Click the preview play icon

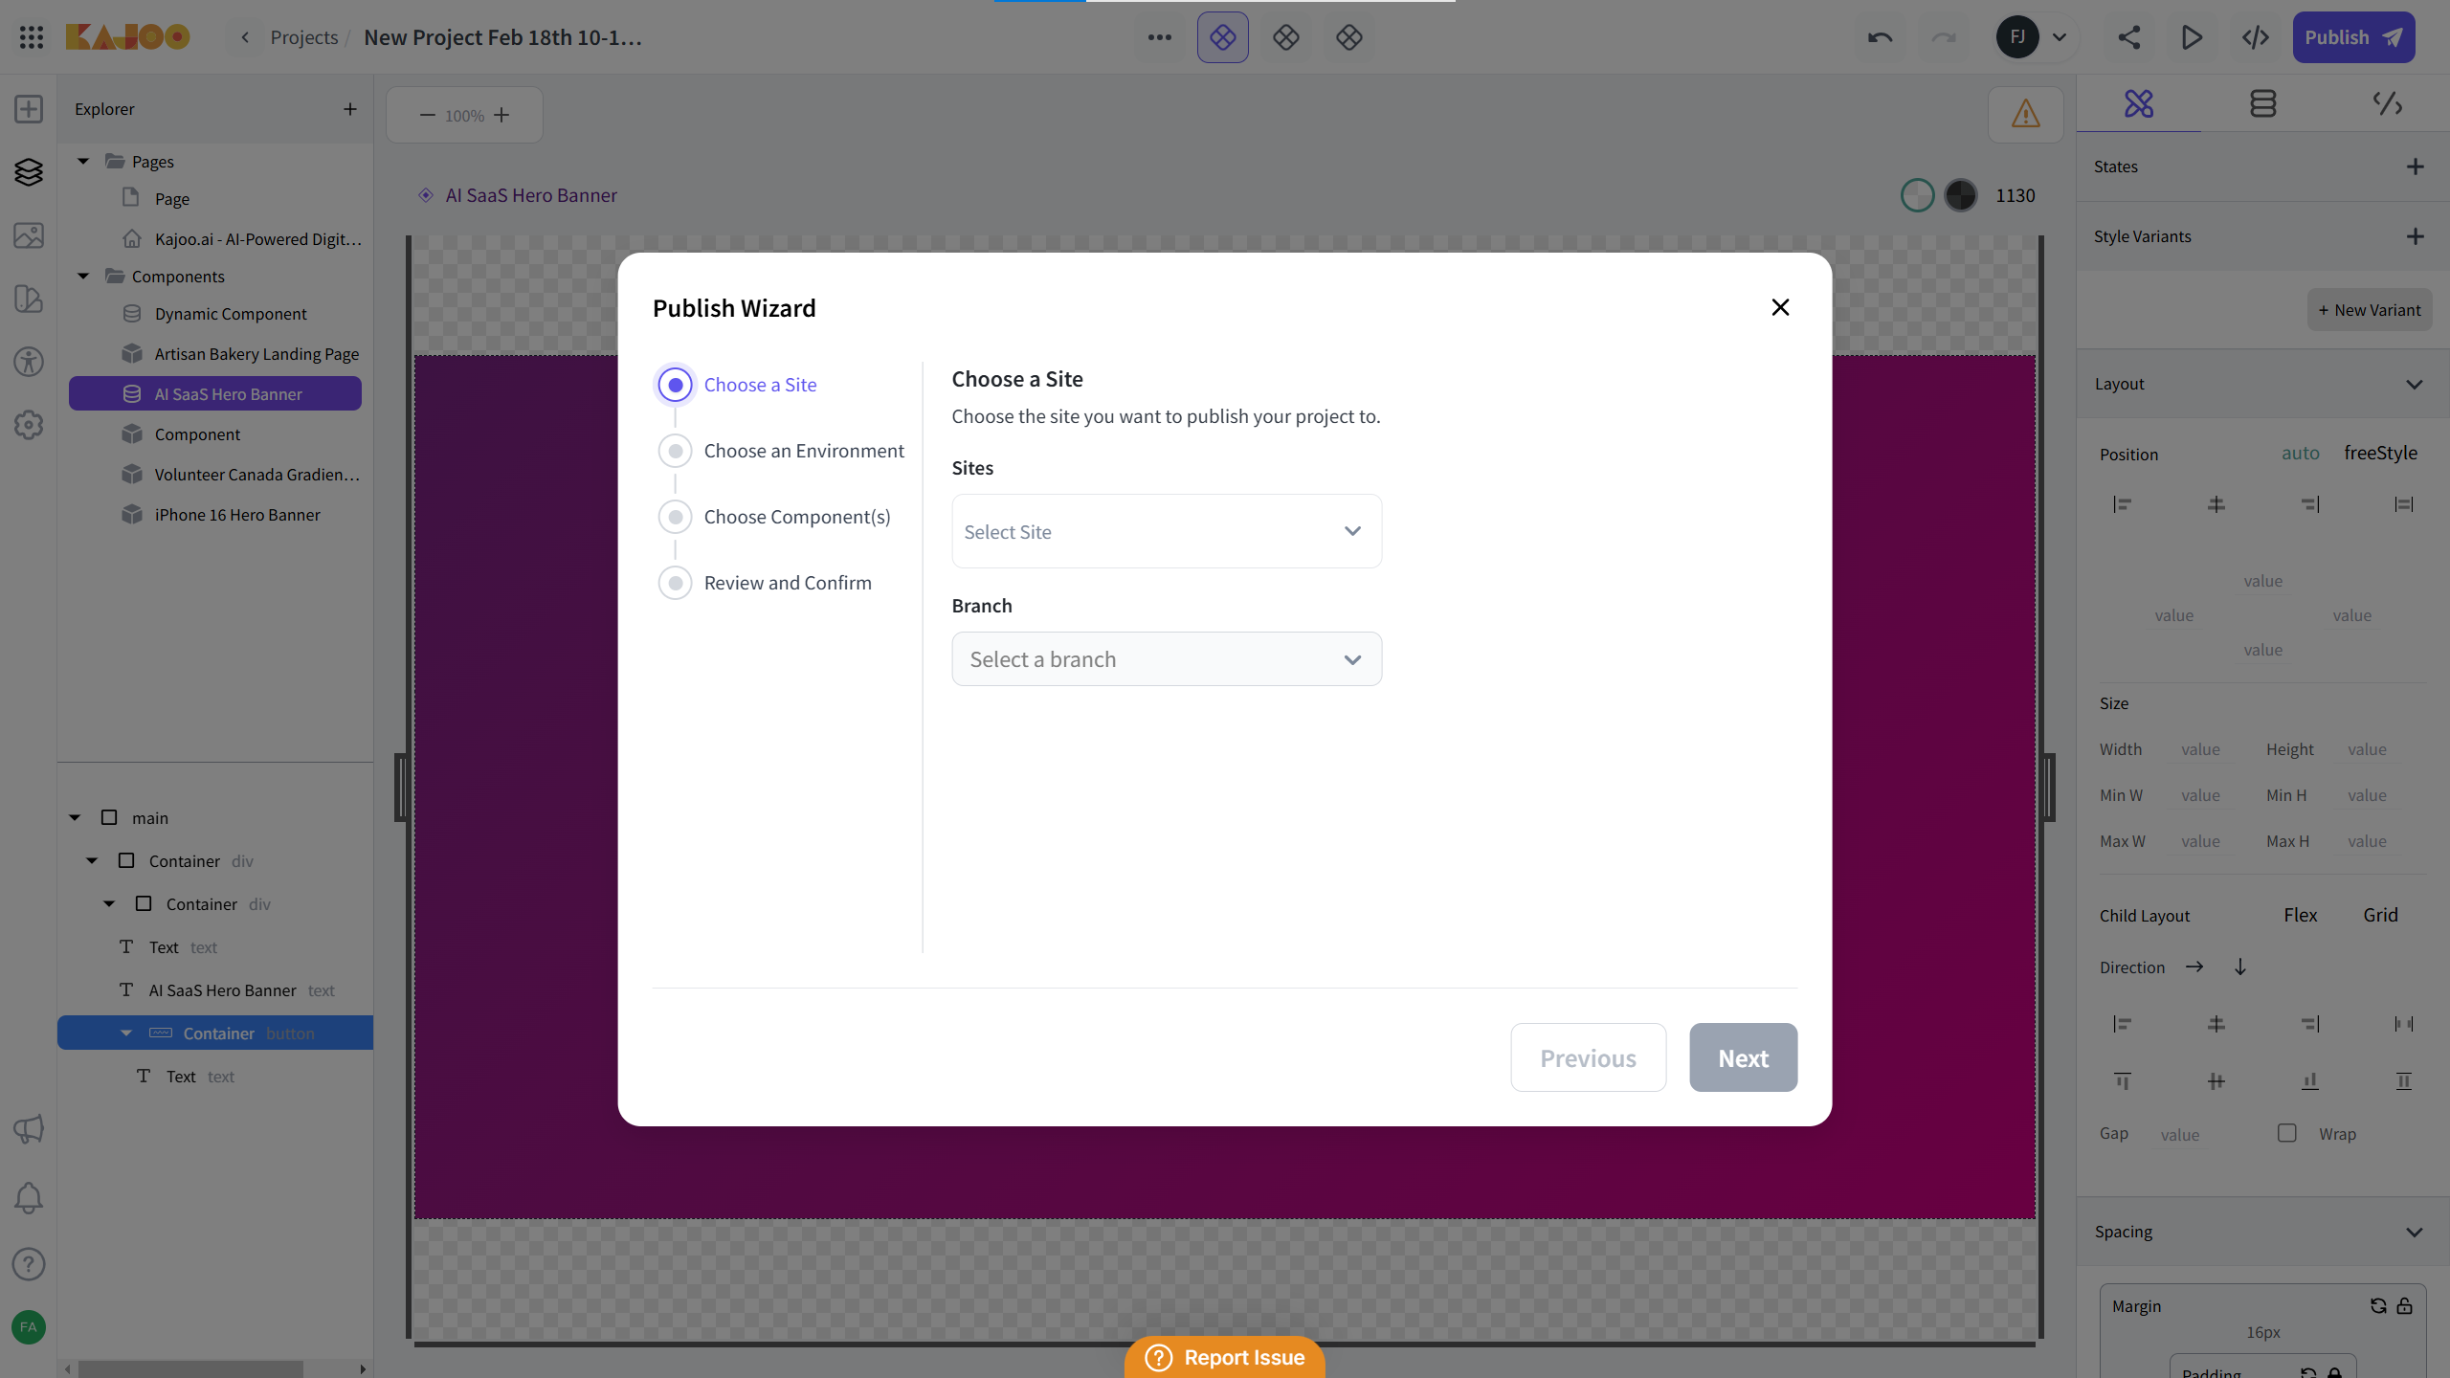tap(2192, 37)
